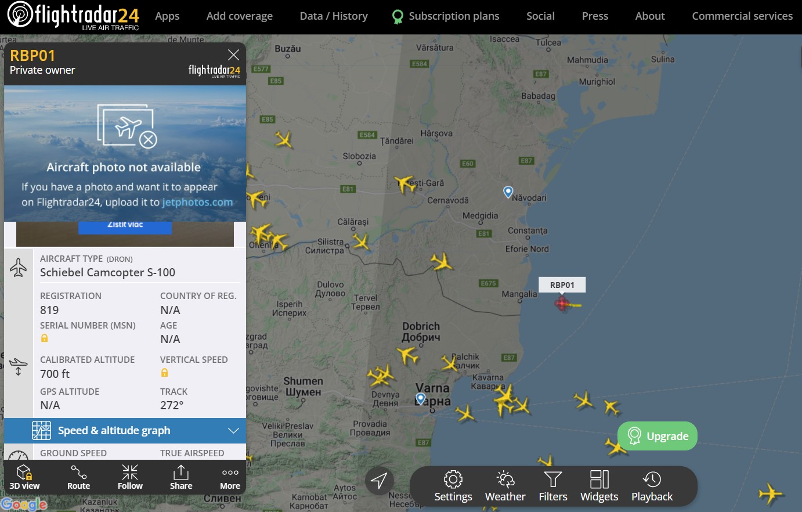Click the locked vertical speed padlock icon

[x=164, y=373]
